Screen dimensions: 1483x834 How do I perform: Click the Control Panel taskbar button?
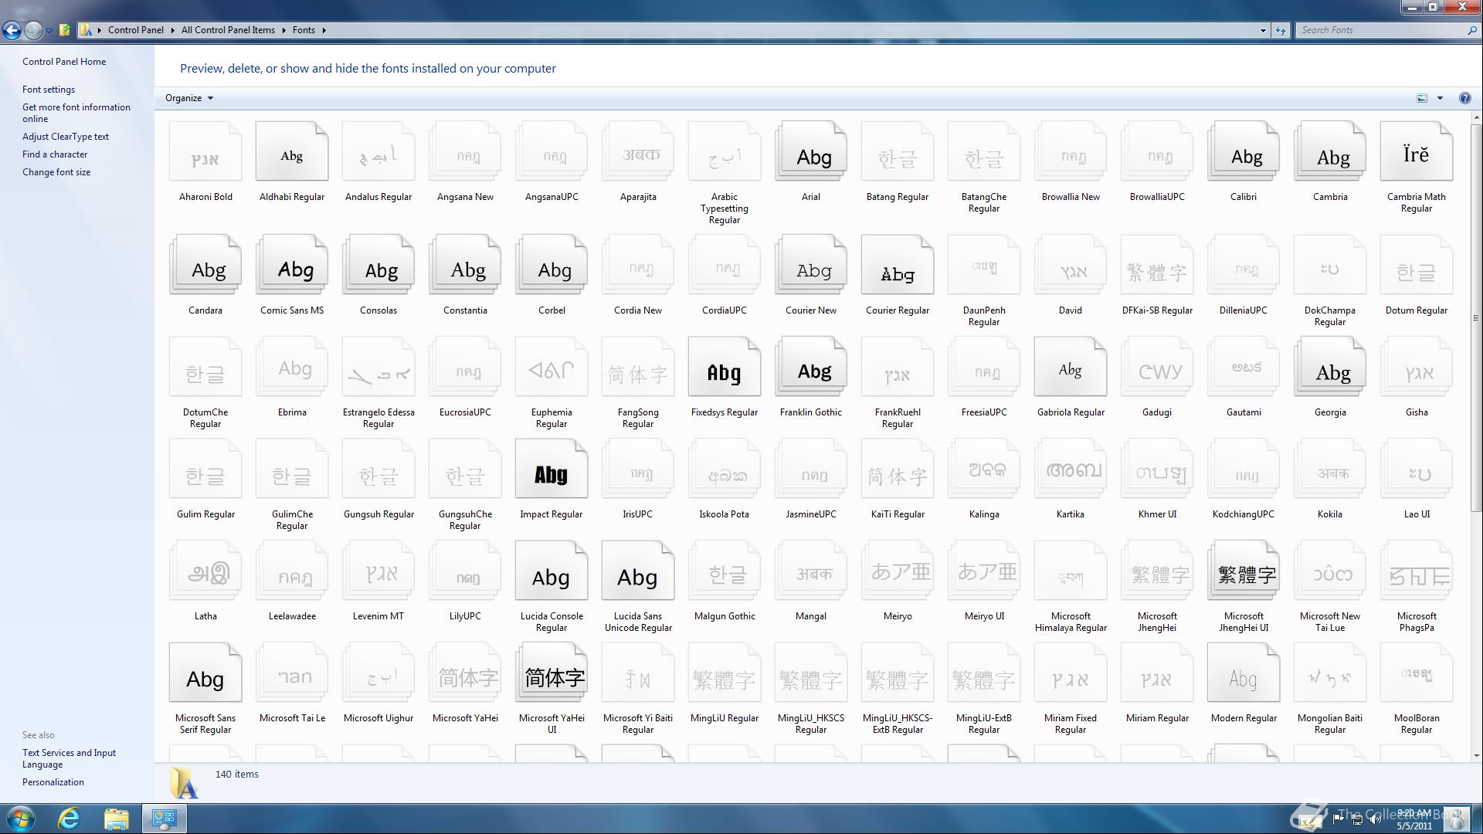164,819
